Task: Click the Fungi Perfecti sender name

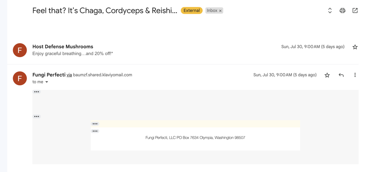Action: (x=49, y=75)
